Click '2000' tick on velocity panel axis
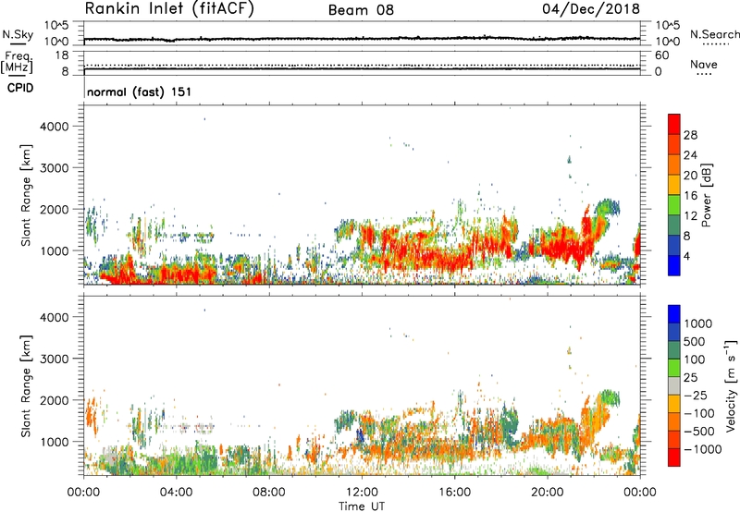This screenshot has height=512, width=740. point(54,400)
